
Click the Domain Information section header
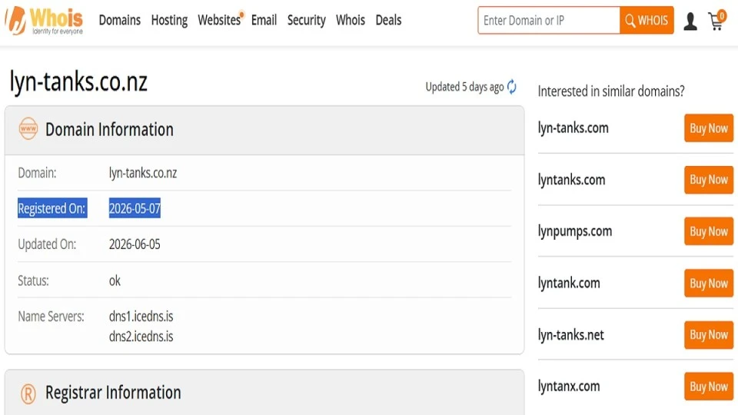(264, 131)
